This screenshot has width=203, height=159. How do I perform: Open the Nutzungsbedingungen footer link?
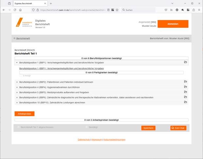point(115,140)
